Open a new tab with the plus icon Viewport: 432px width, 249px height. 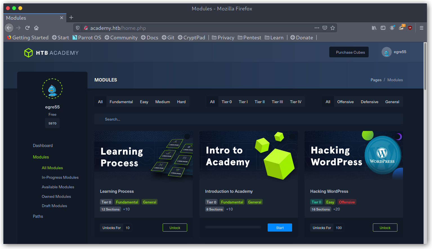click(71, 18)
